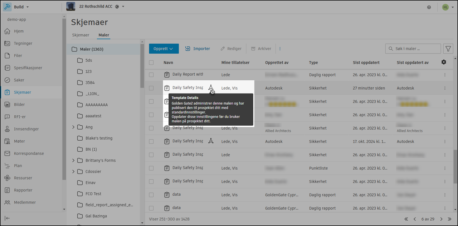
Task: Jump to the last page
Action: (450, 219)
